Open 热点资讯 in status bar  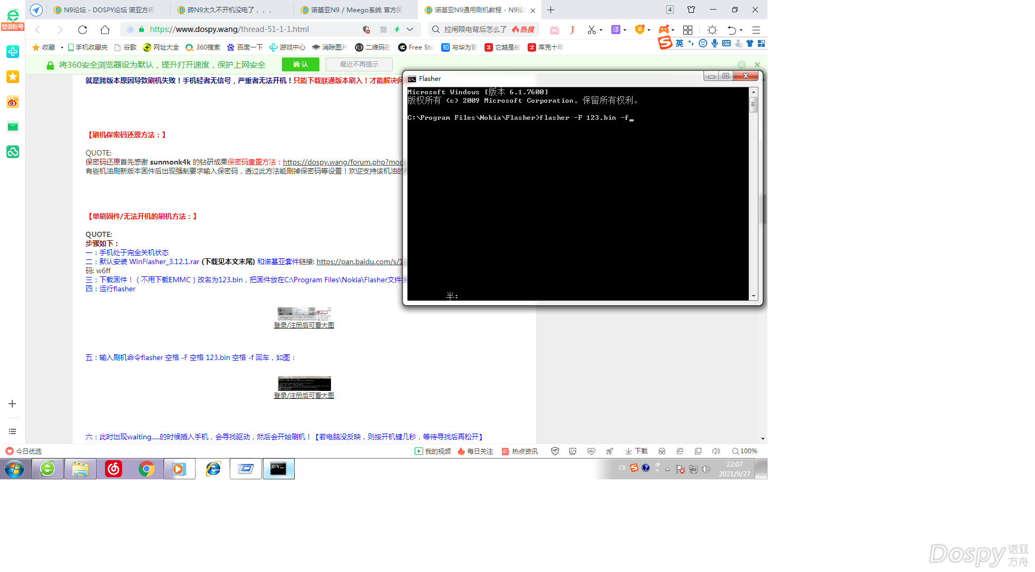tap(520, 451)
